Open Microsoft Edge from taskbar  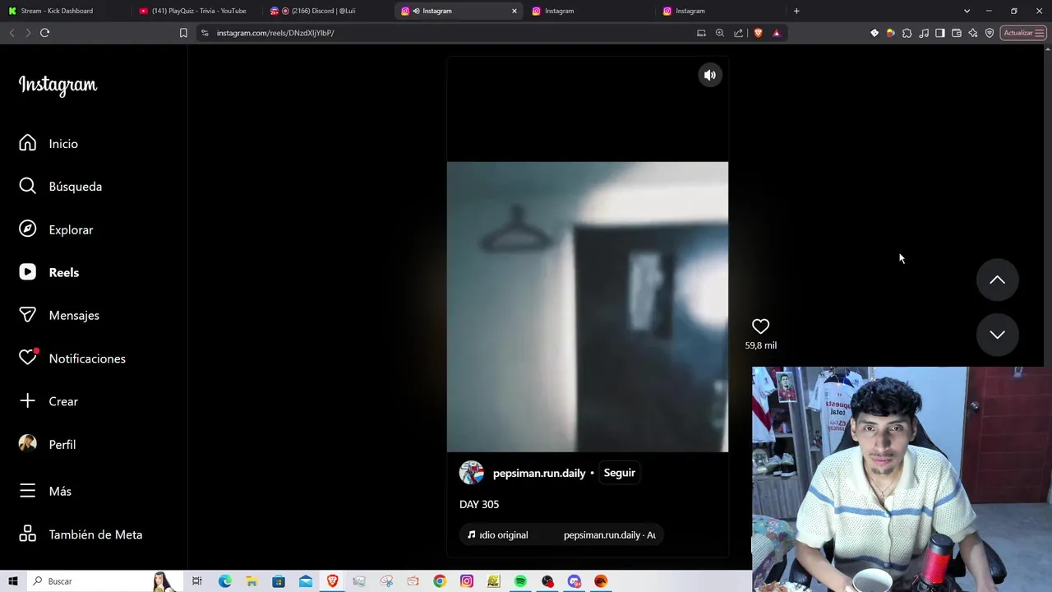point(224,581)
